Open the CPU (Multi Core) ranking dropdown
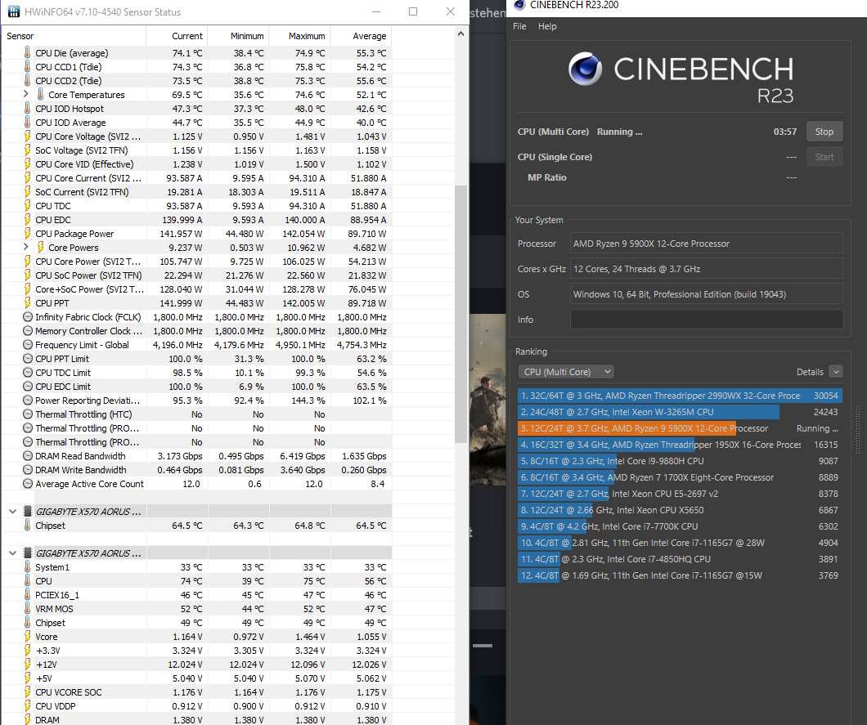The height and width of the screenshot is (725, 867). pos(566,372)
